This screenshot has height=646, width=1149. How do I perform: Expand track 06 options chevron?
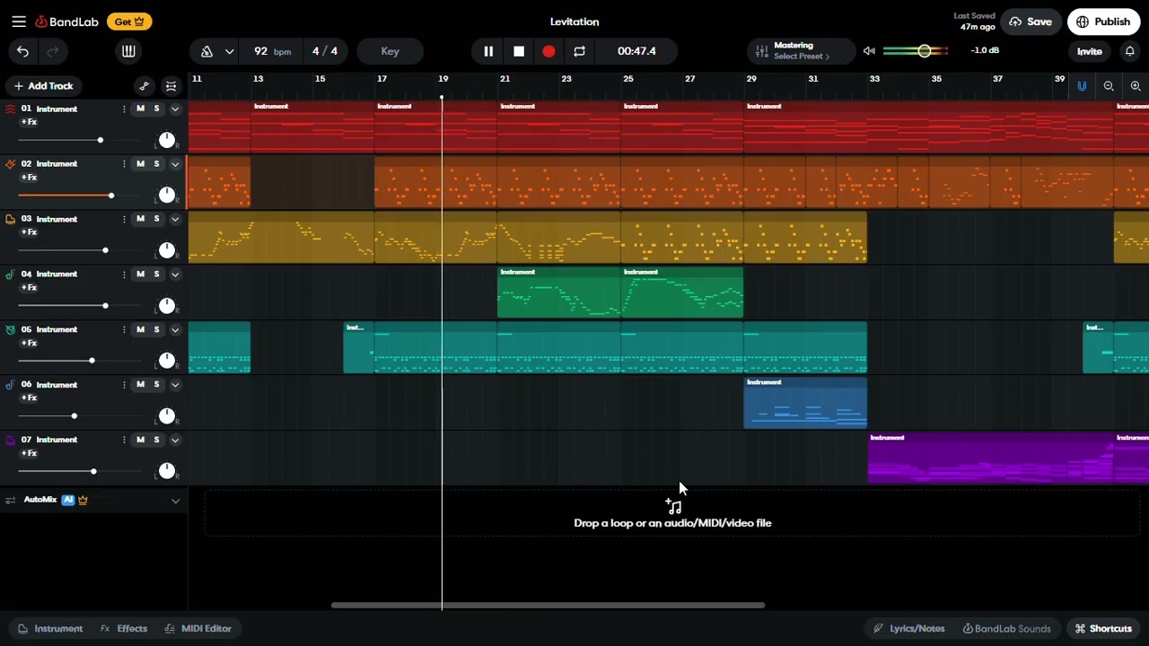[x=175, y=385]
